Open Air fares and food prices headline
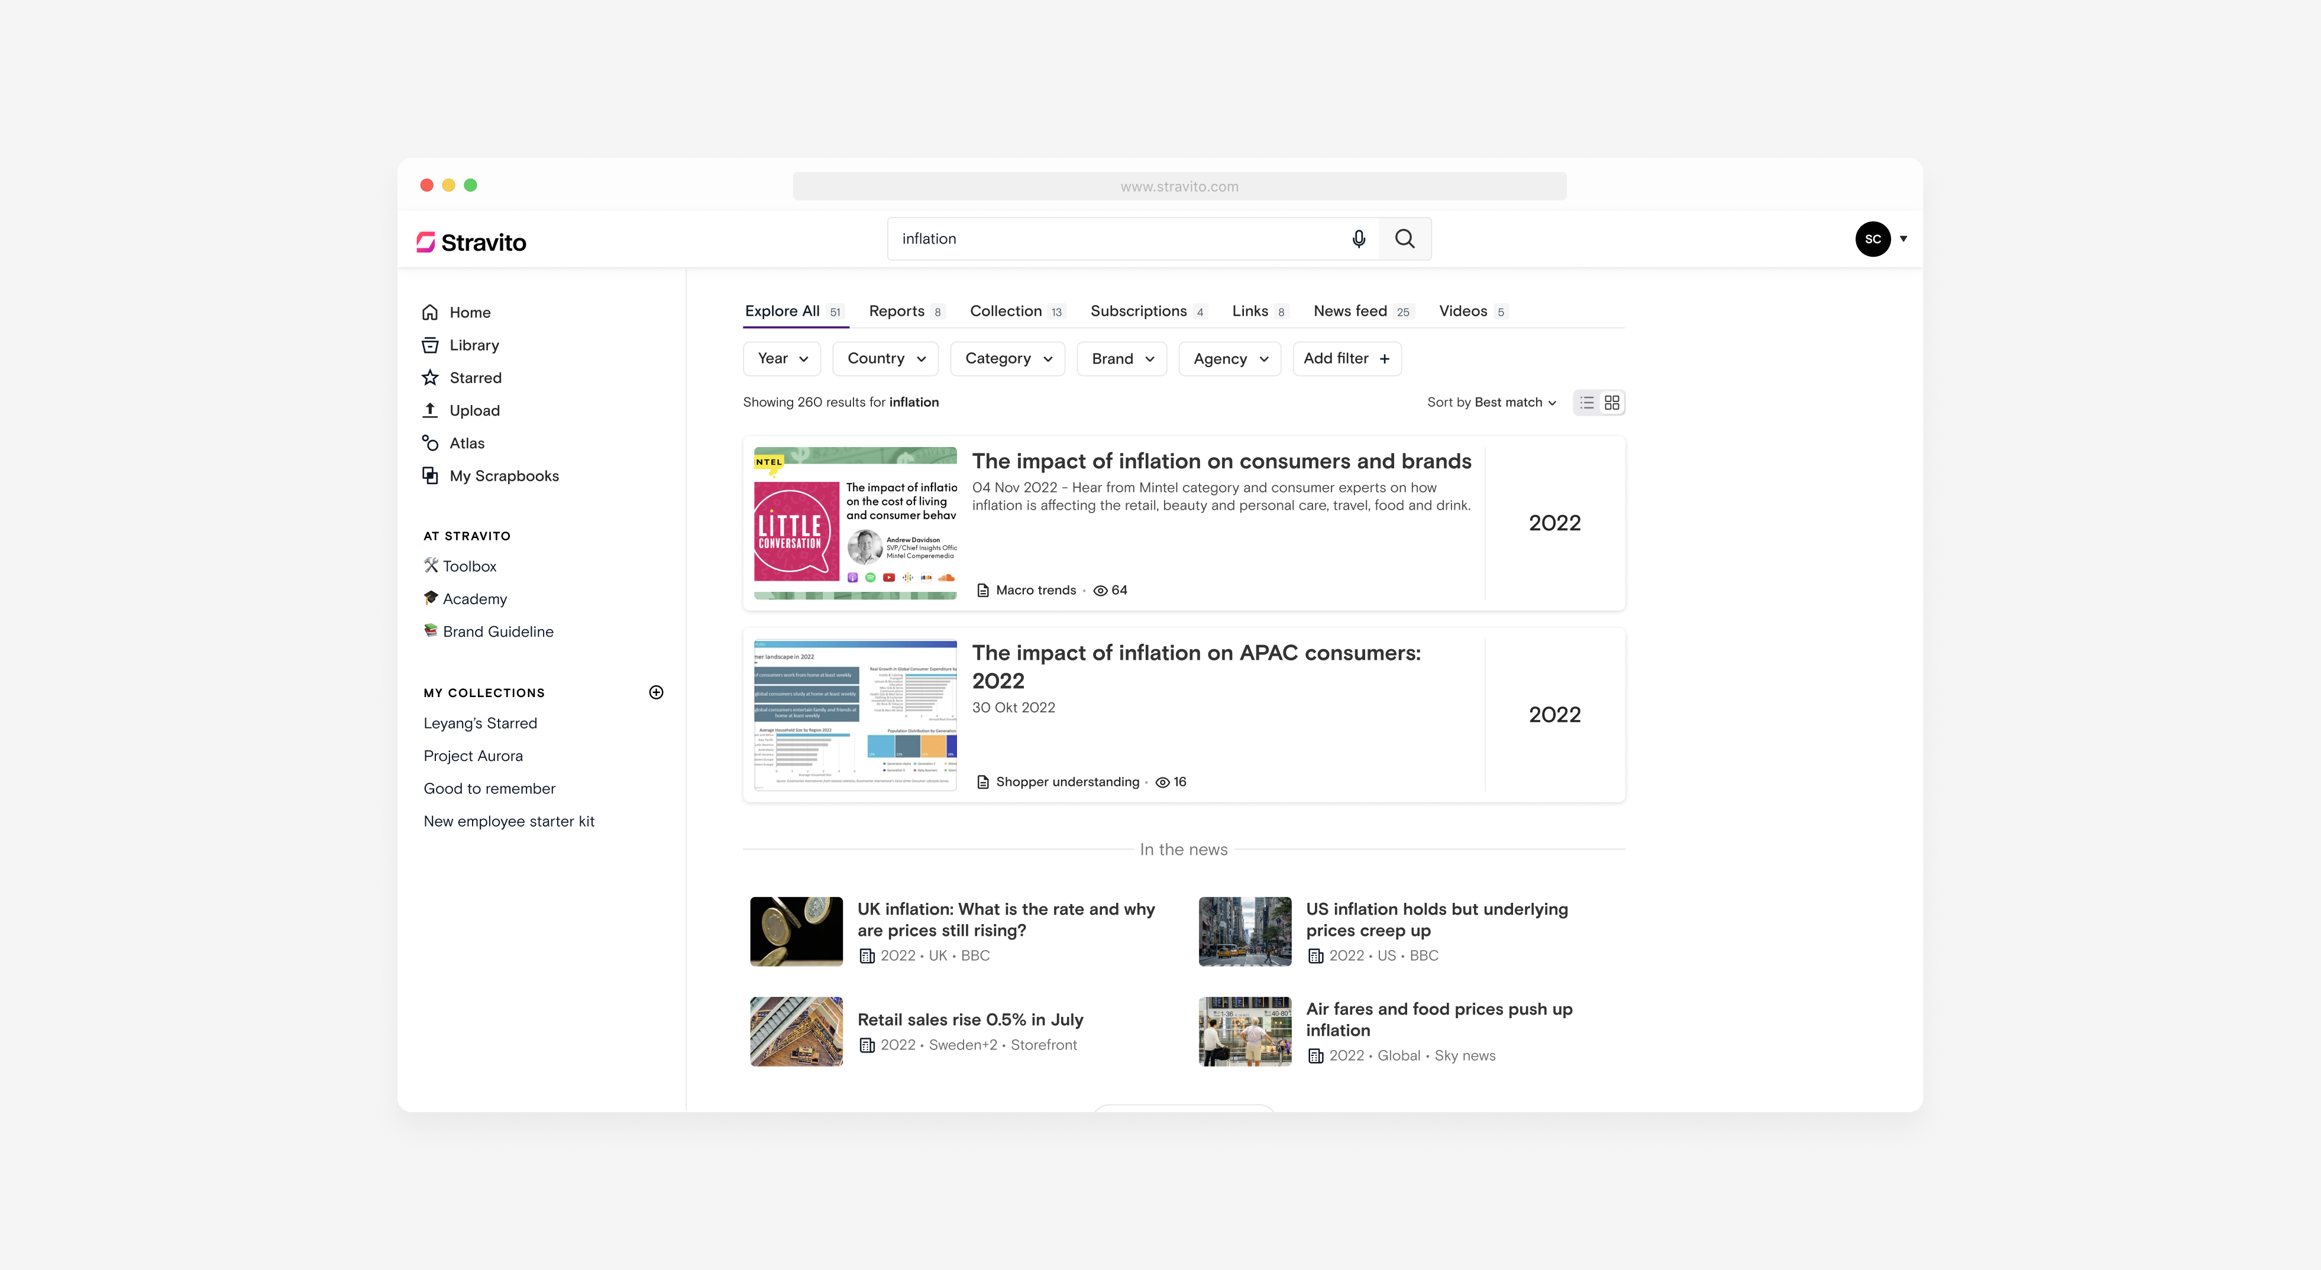Screen dimensions: 2321x1270 [1439, 1019]
